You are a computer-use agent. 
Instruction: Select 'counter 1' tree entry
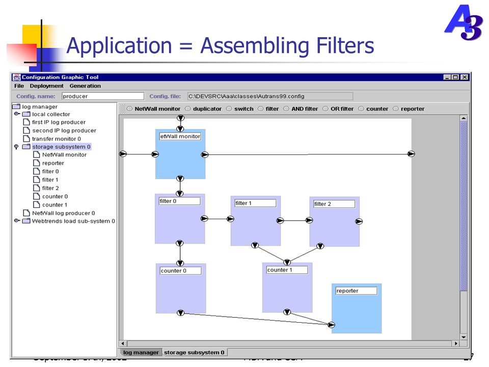[x=55, y=205]
